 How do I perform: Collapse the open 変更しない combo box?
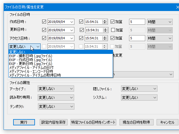pyautogui.click(x=25, y=46)
